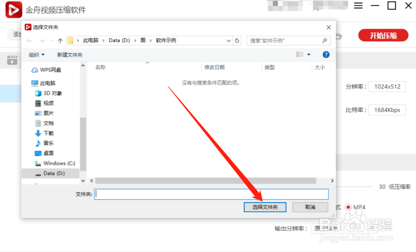Select 此电脑 in the navigation tree
The width and height of the screenshot is (416, 252).
click(x=43, y=83)
